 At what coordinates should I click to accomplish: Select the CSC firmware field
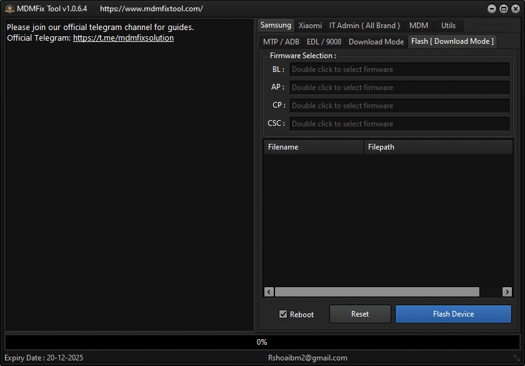pos(399,123)
